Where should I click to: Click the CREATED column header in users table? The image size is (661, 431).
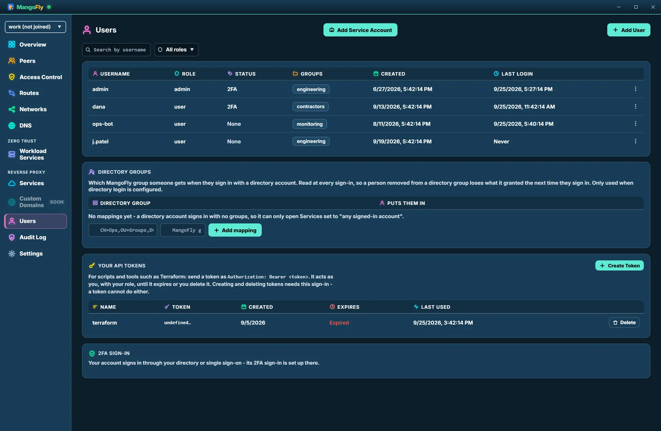(389, 74)
